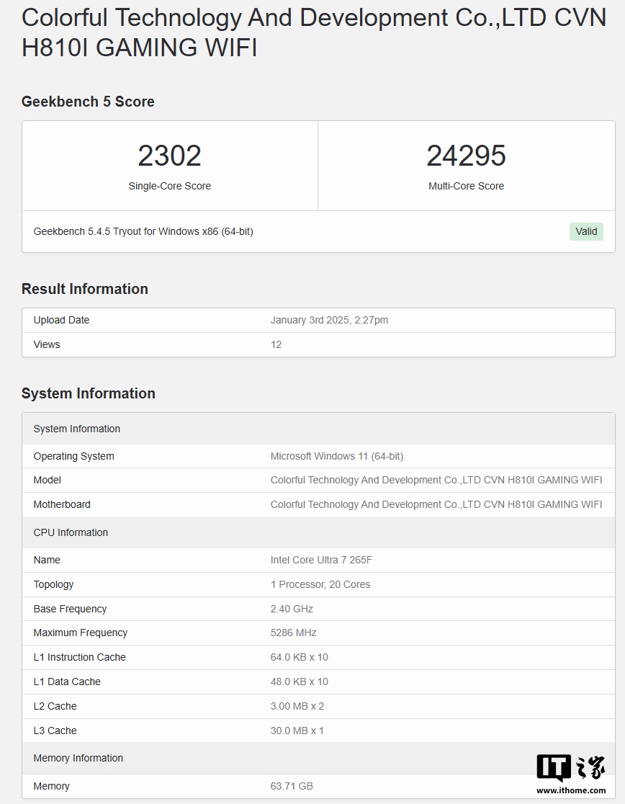This screenshot has width=625, height=804.
Task: Select the Motherboard row value text
Action: click(x=436, y=504)
